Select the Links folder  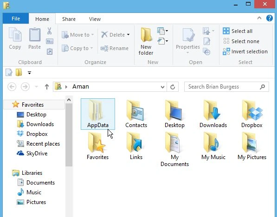coord(136,146)
